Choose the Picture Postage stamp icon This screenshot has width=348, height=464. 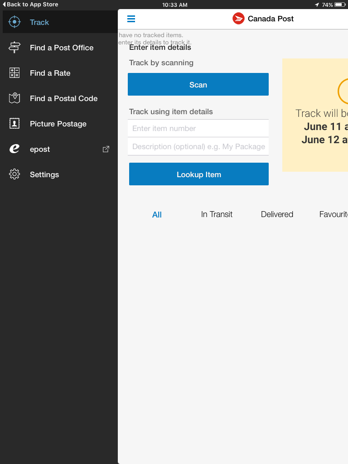click(x=14, y=124)
